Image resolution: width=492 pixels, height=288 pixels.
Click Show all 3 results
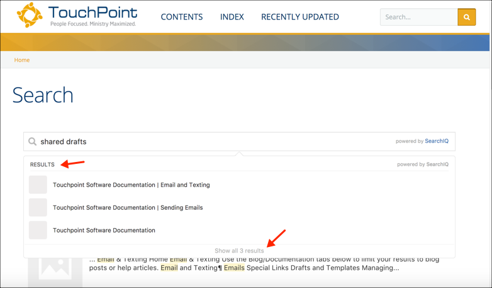pyautogui.click(x=239, y=251)
